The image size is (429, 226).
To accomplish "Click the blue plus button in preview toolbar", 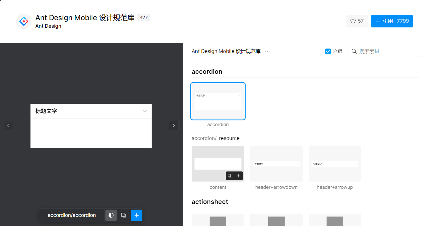I will pyautogui.click(x=136, y=215).
